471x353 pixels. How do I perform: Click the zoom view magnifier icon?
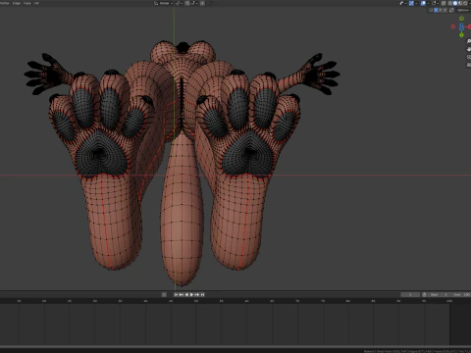(469, 41)
